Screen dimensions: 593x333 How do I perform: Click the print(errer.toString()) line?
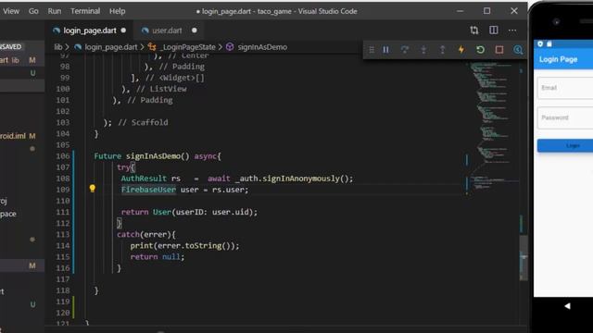(x=184, y=246)
